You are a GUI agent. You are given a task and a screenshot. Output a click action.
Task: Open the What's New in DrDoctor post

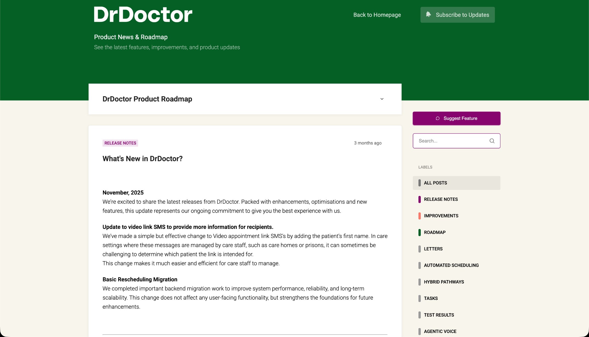pos(142,159)
